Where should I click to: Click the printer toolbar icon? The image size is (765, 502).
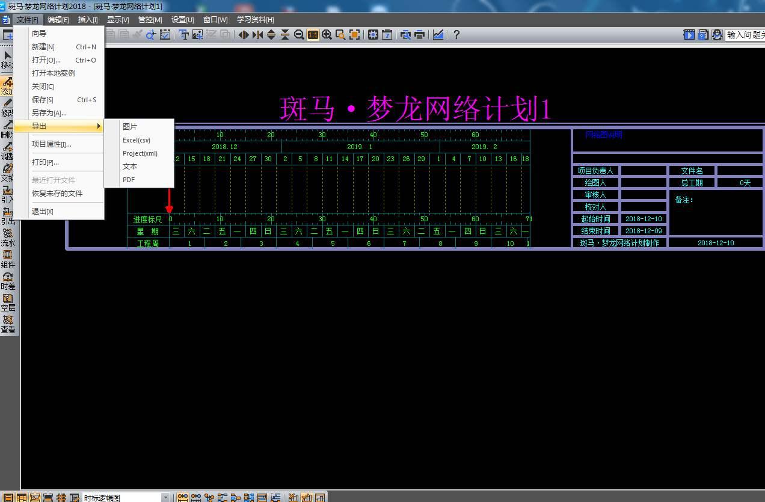click(x=420, y=35)
